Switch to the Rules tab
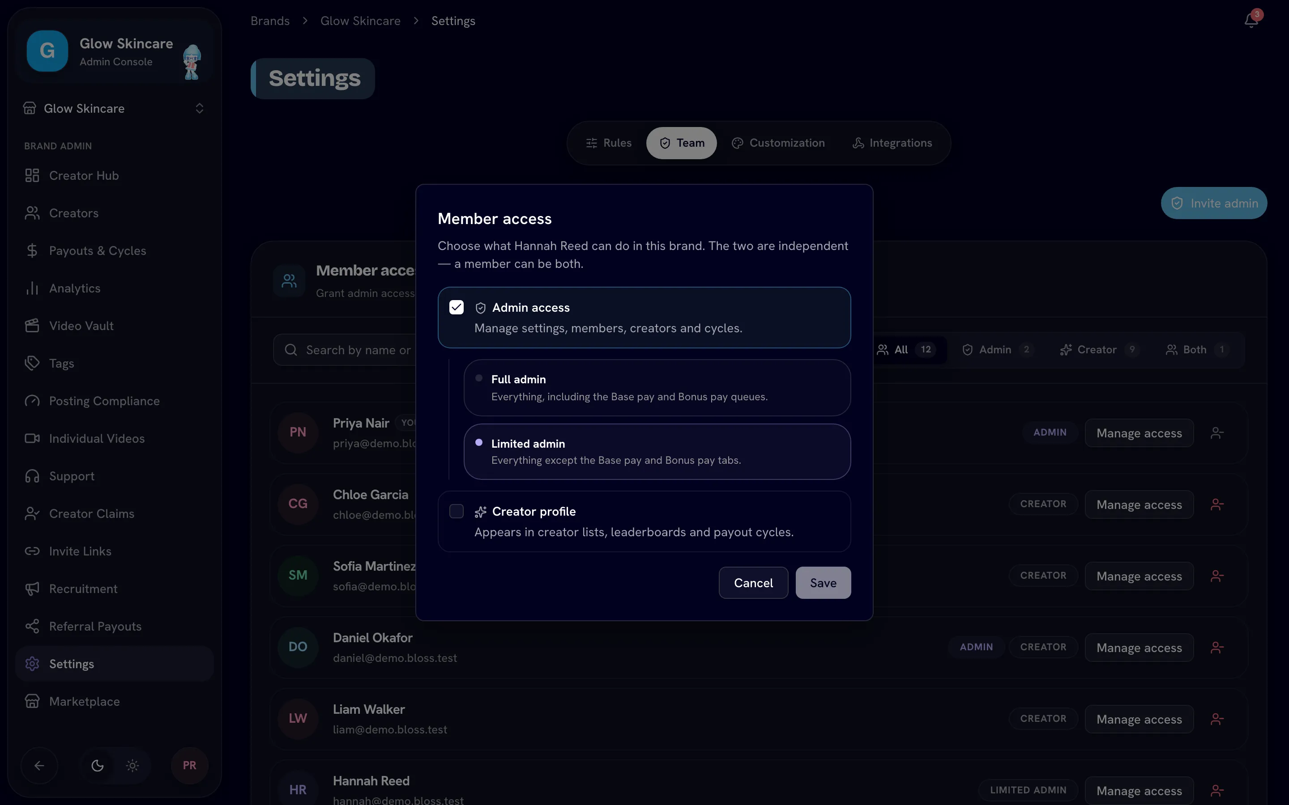The height and width of the screenshot is (805, 1289). [x=608, y=143]
